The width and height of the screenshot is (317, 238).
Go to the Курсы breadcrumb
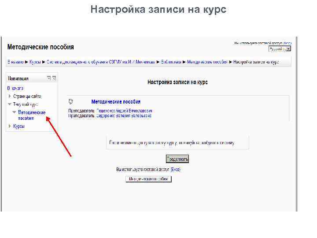pyautogui.click(x=35, y=62)
